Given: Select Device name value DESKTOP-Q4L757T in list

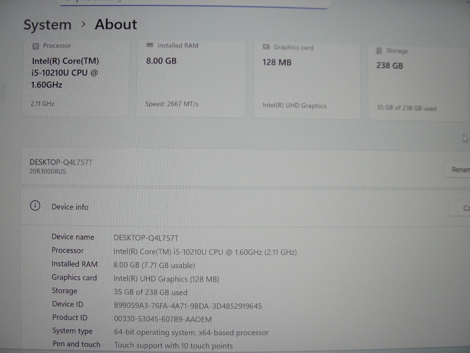Looking at the screenshot, I should 146,238.
